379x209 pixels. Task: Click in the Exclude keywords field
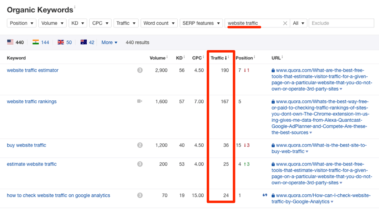tap(341, 23)
